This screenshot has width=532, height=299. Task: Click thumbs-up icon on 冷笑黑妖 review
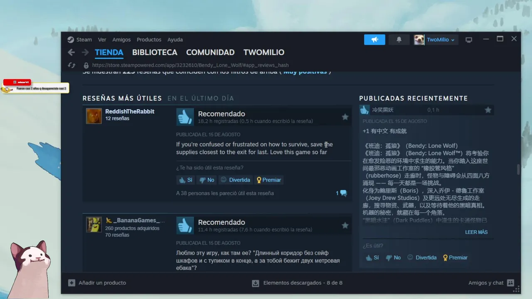(365, 110)
